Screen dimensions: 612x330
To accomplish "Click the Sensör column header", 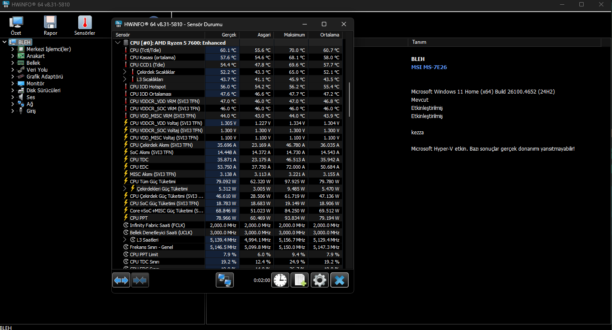I will [159, 35].
